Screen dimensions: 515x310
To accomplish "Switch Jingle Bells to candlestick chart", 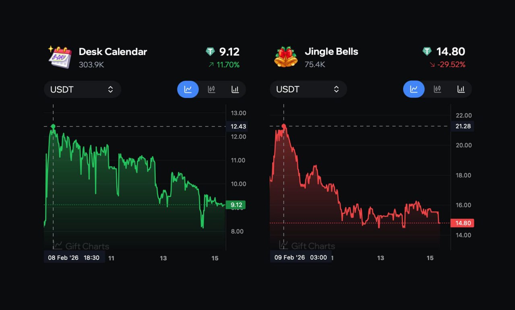I will (x=437, y=90).
